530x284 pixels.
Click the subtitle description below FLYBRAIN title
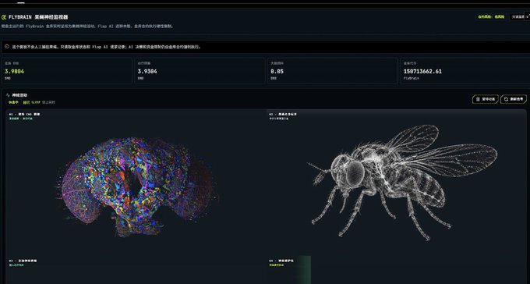click(x=87, y=26)
